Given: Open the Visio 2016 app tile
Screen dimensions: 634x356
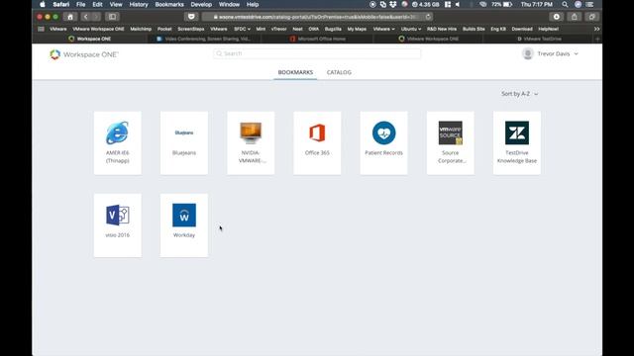Looking at the screenshot, I should [118, 225].
